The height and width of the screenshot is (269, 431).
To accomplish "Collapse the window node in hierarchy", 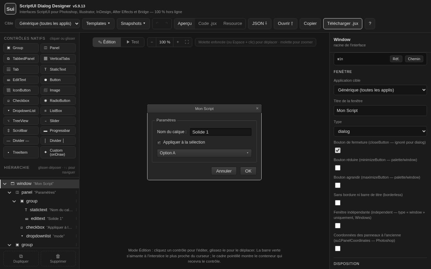I will pos(5,184).
